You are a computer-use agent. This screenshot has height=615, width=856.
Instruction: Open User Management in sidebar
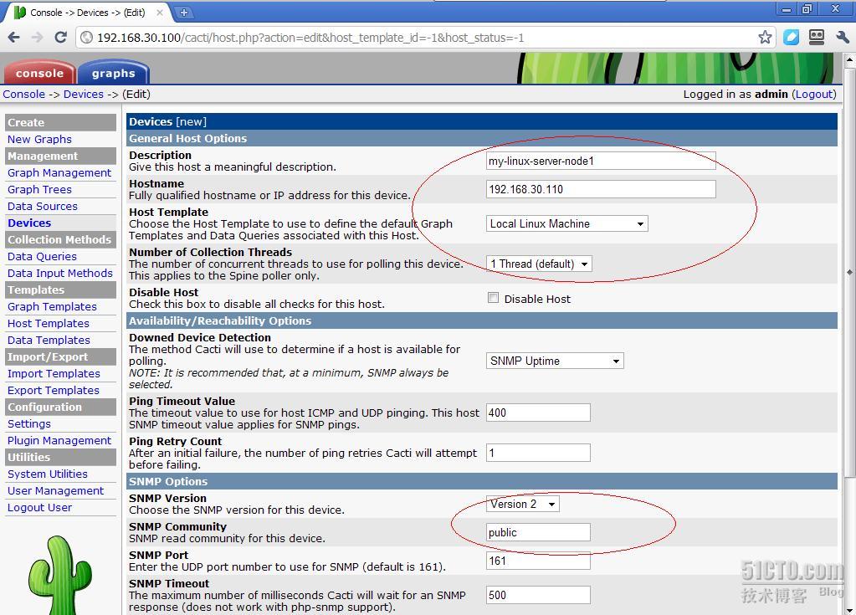click(x=55, y=490)
